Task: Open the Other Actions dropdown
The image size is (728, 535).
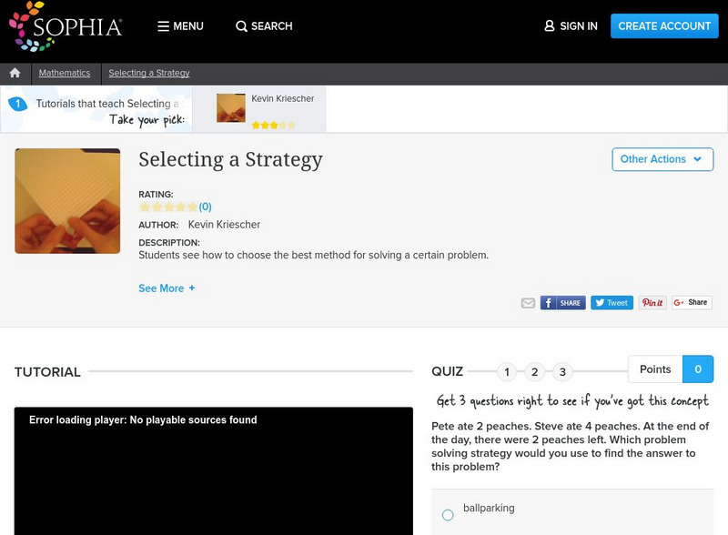Action: point(663,159)
